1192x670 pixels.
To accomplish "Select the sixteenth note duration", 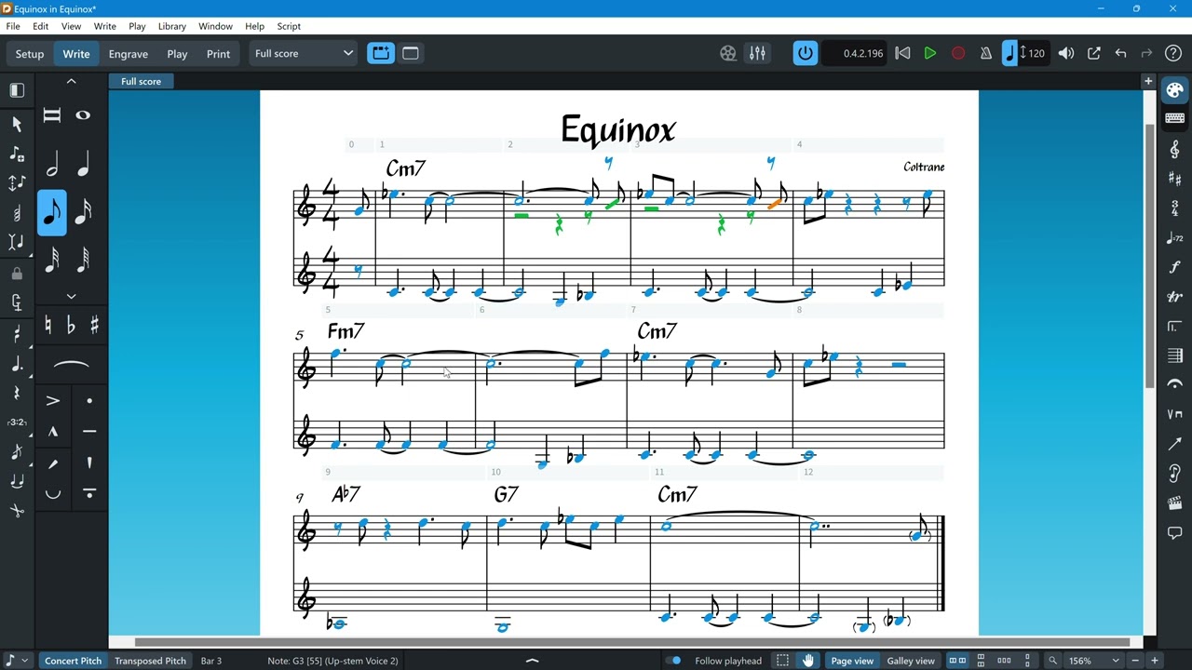I will point(83,213).
